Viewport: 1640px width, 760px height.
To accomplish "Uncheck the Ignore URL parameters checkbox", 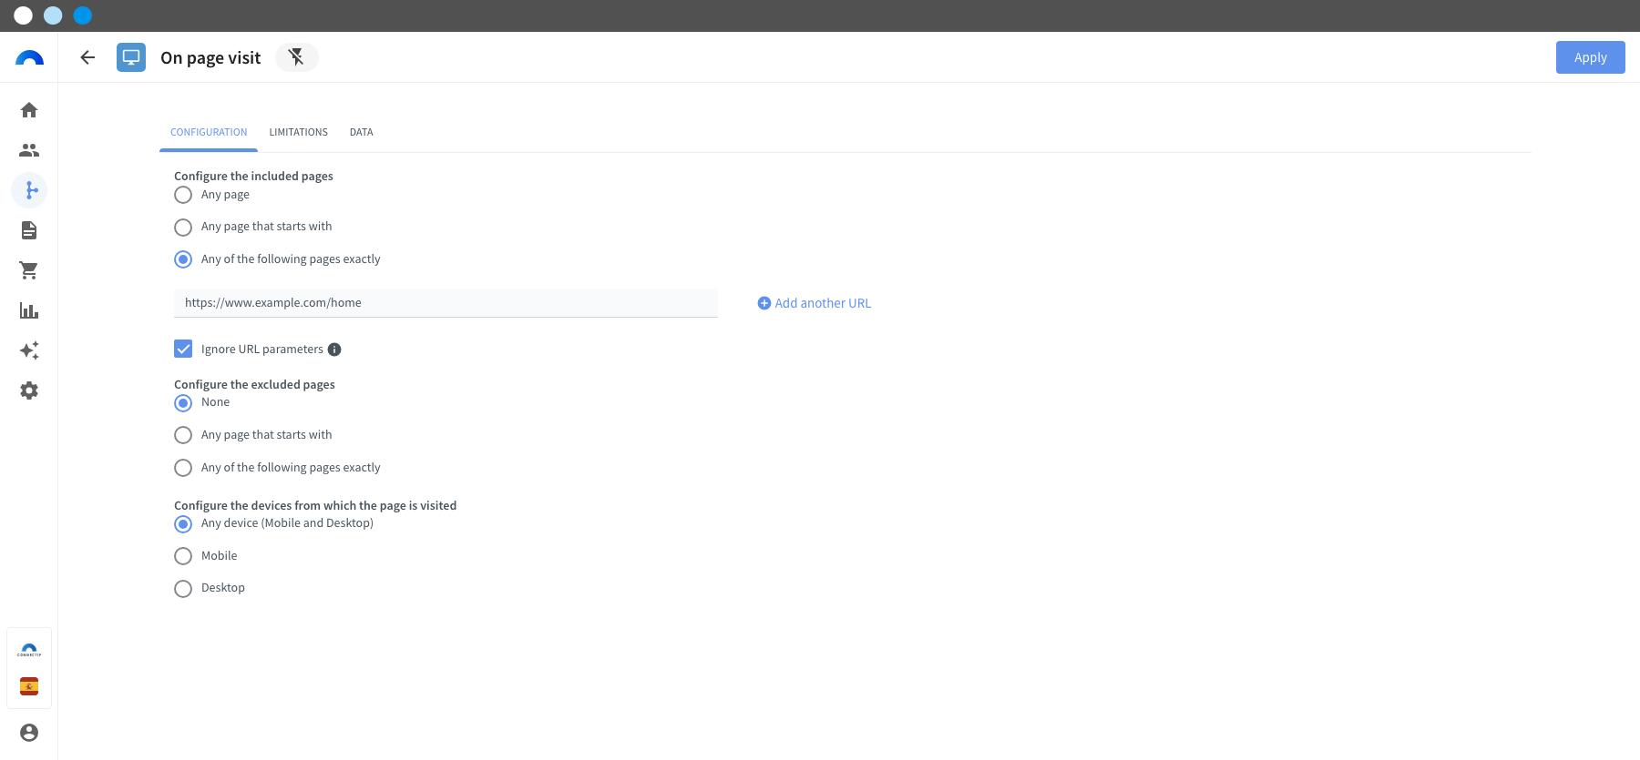I will tap(183, 349).
